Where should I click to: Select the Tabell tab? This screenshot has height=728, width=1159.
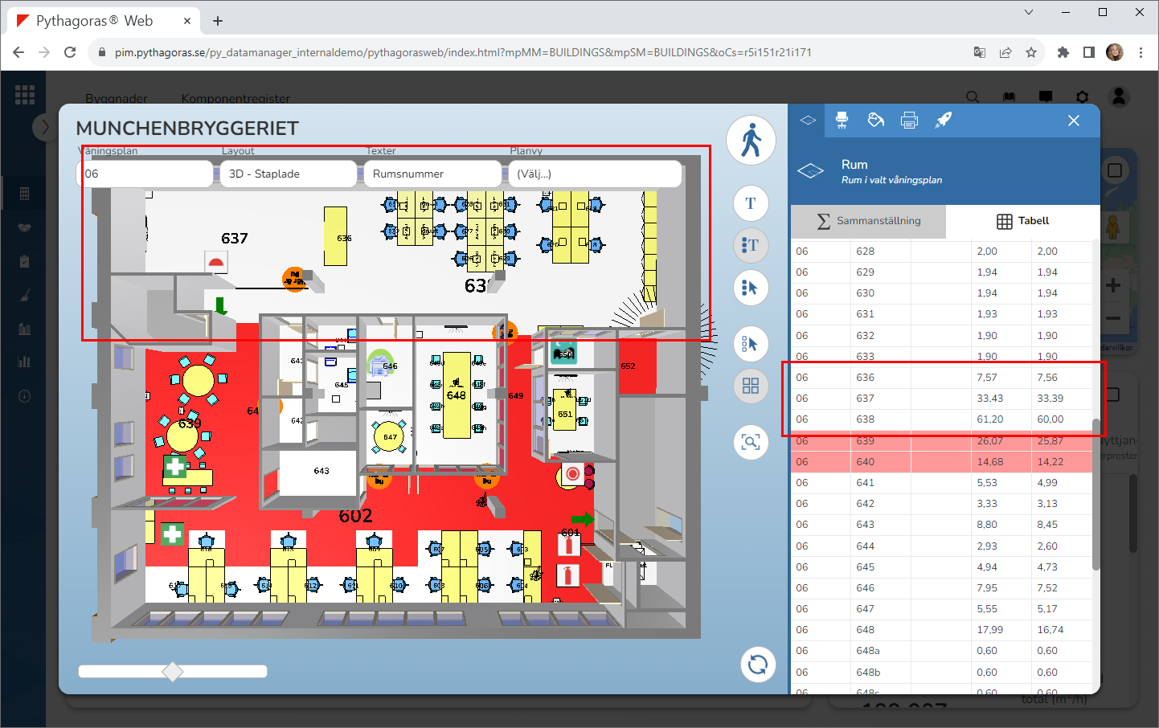1022,221
